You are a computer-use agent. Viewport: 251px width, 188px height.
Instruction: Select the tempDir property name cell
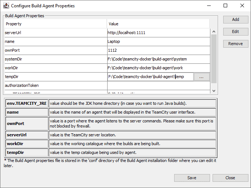tap(56, 77)
